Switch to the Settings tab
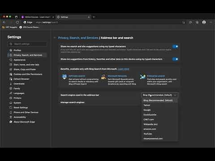The height and width of the screenshot is (161, 215). 74,17
